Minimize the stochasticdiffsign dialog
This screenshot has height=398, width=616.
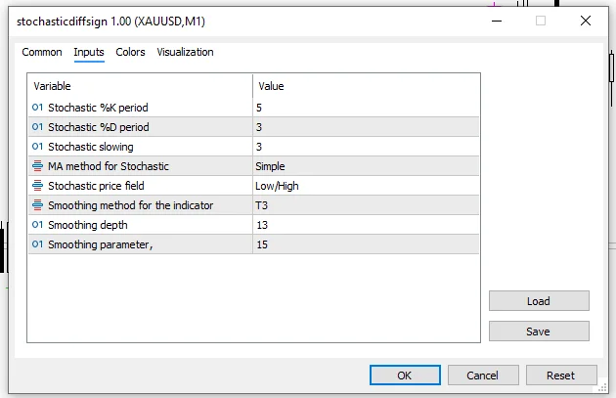(x=497, y=21)
